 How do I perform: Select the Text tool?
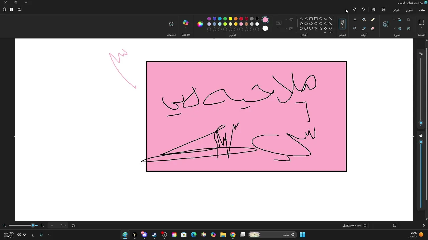coord(355,19)
